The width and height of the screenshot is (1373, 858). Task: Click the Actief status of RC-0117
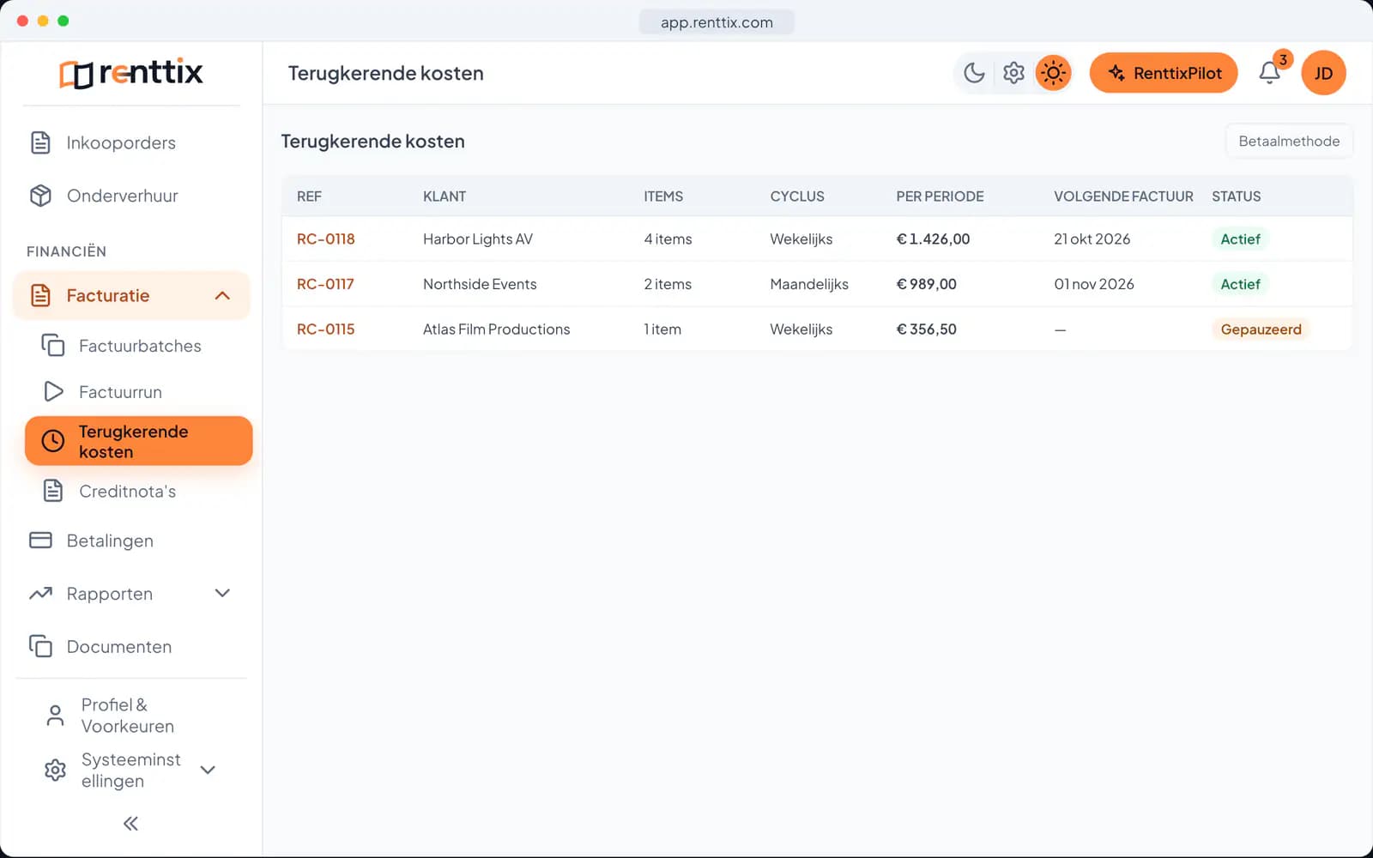1240,284
